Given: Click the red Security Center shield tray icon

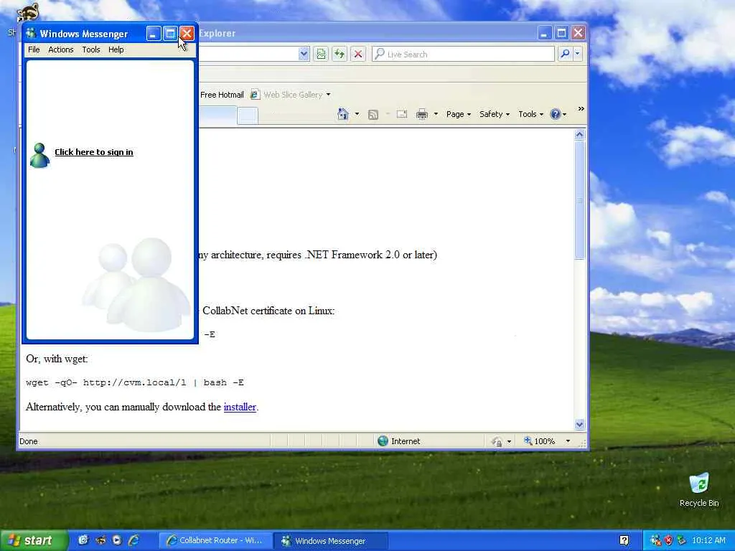Looking at the screenshot, I should coord(668,540).
